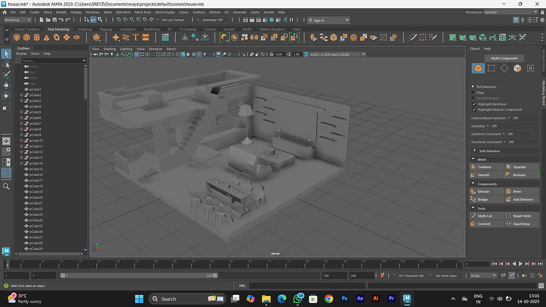Click the Boolean button

[x=521, y=175]
